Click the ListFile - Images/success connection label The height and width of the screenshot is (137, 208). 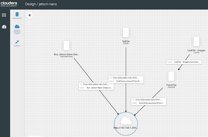(x=184, y=62)
